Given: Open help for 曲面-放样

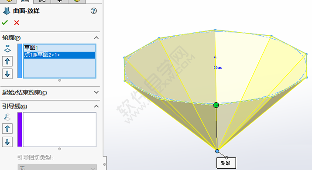Looking at the screenshot, I should click(94, 11).
